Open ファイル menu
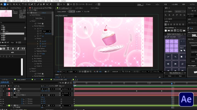 pos(2,1)
